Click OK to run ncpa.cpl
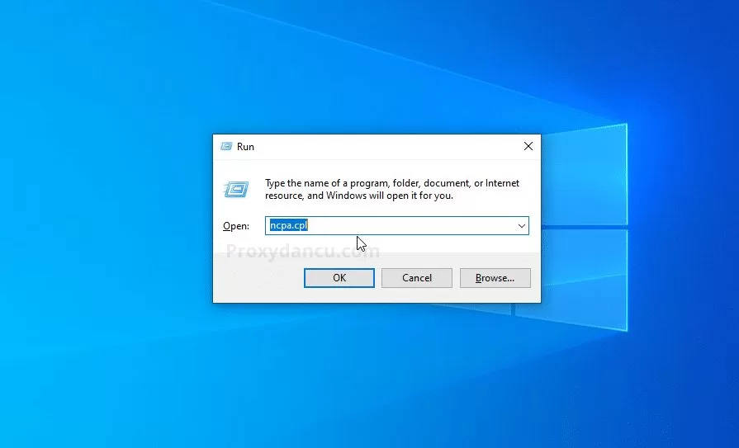 click(x=339, y=278)
